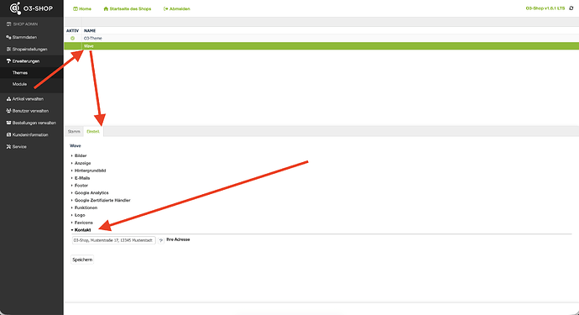This screenshot has width=579, height=315.
Task: Click the Speichern button
Action: point(82,260)
